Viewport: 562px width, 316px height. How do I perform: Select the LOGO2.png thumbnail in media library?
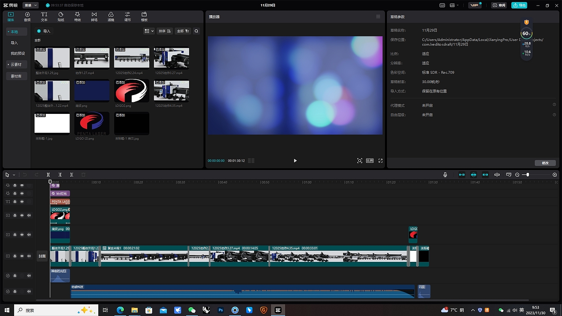coord(132,91)
